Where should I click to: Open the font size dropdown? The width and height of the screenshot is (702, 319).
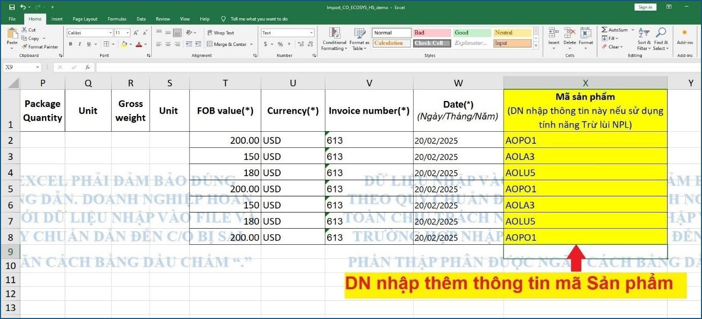128,33
